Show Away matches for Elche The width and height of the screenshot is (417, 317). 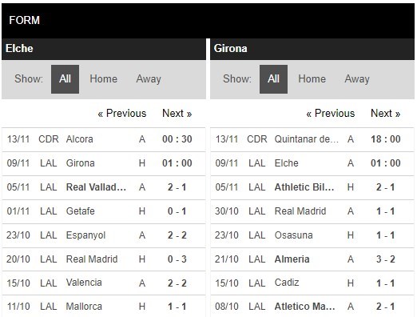click(149, 79)
